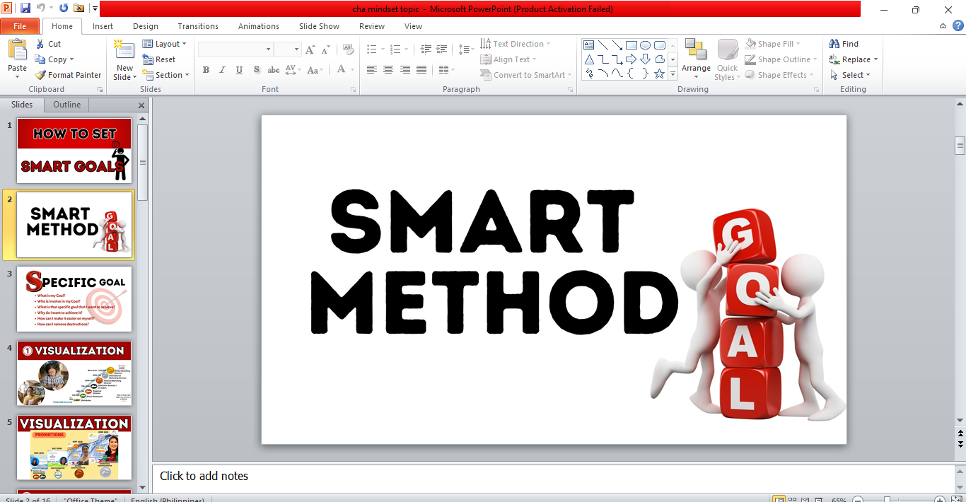Click Convert to SmartArt
This screenshot has height=502, width=966.
point(526,75)
